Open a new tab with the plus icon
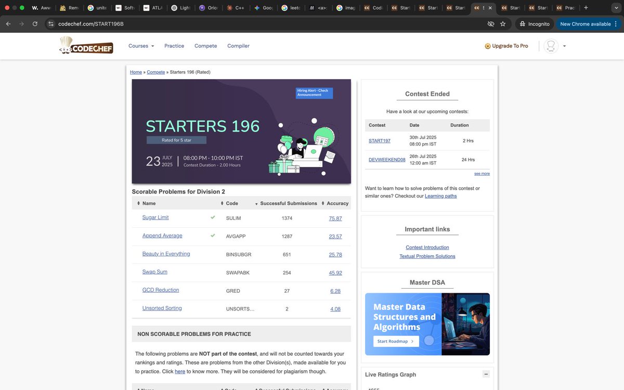Image resolution: width=624 pixels, height=390 pixels. pos(586,8)
